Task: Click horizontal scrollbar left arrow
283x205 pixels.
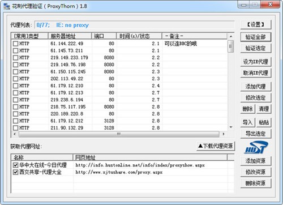Action: click(x=15, y=134)
